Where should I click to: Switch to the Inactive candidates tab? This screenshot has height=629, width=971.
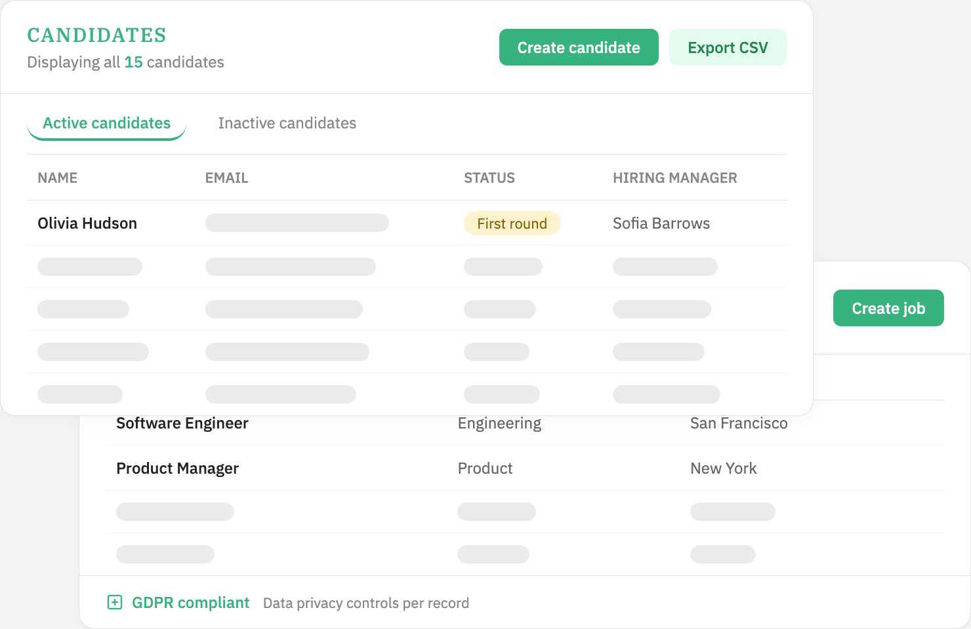[287, 123]
